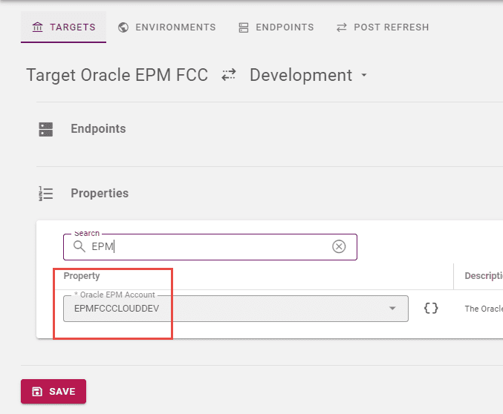Click the swap arrows icon beside Post Refresh
The width and height of the screenshot is (503, 414).
tap(342, 27)
